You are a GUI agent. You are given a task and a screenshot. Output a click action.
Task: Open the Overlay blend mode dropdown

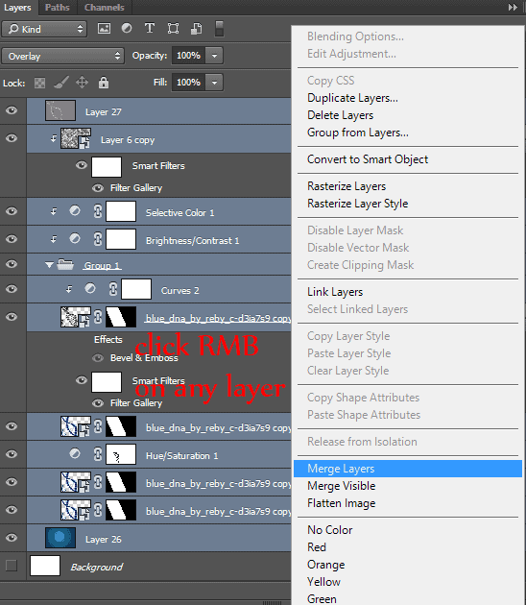tap(62, 56)
